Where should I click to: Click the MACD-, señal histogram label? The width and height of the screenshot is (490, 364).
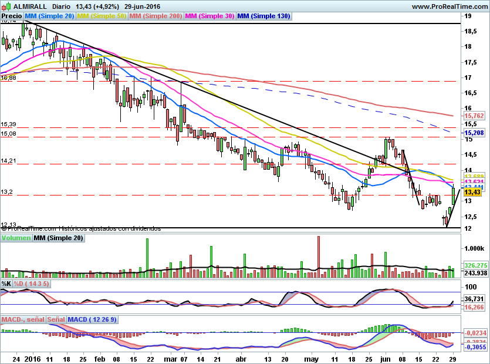click(23, 320)
